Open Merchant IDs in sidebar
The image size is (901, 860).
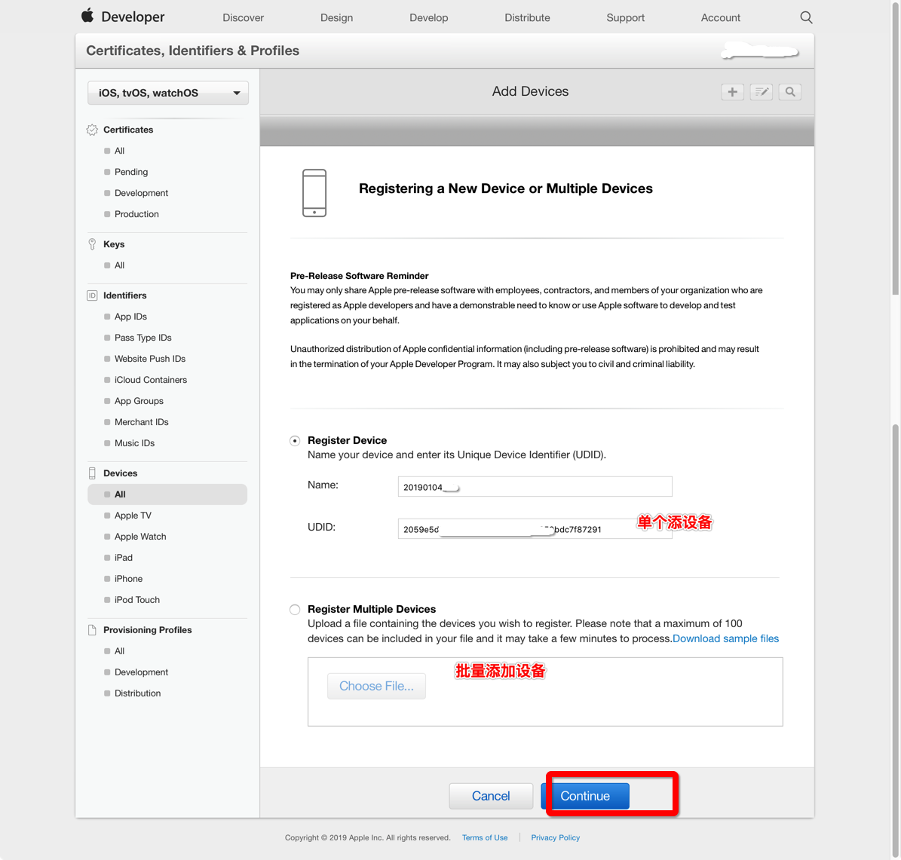(141, 422)
